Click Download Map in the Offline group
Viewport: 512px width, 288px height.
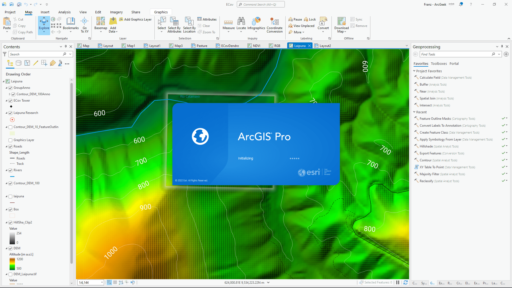(x=341, y=25)
